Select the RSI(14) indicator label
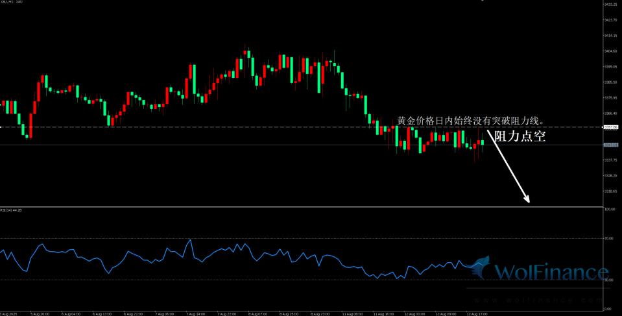This screenshot has height=316, width=622. tap(12, 210)
